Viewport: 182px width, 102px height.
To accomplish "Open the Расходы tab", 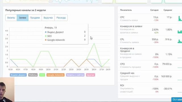I will tap(61, 18).
